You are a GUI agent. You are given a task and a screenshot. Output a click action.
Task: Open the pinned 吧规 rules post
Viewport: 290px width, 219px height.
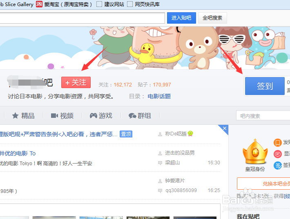[x=59, y=134]
